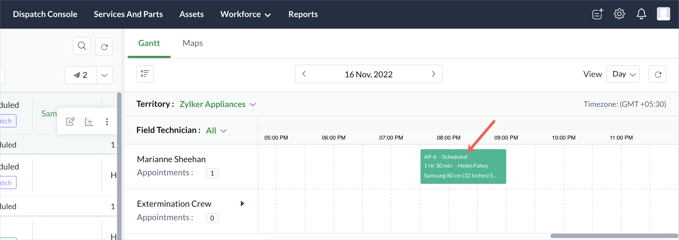
Task: Go to next day arrow
Action: (x=433, y=74)
